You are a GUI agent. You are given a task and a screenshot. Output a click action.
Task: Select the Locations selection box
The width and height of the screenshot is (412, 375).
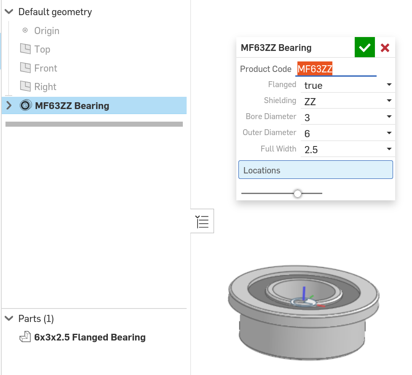tap(316, 170)
